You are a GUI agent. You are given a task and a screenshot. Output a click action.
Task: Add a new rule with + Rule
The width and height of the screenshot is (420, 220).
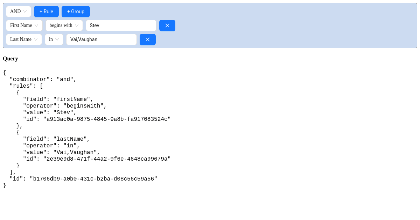46,11
